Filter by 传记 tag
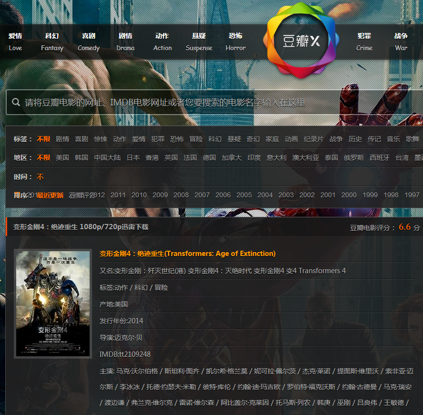Screen dimensions: 423x415 tap(374, 139)
